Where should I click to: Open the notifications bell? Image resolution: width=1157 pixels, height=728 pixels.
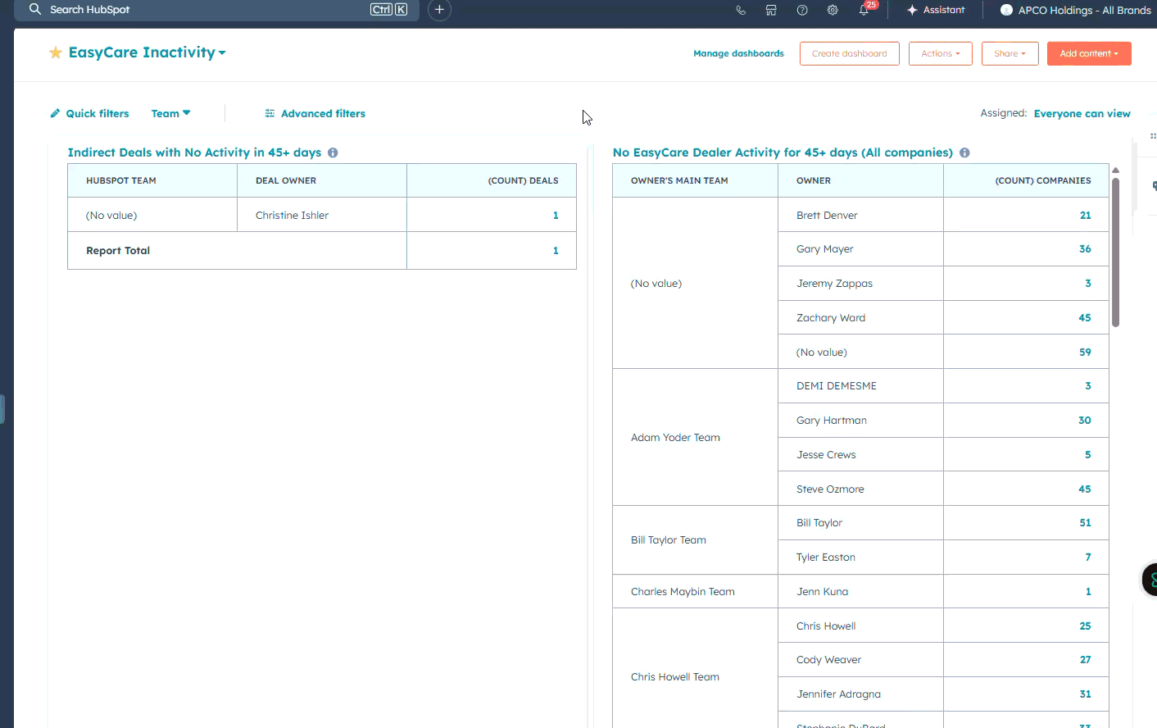tap(864, 10)
